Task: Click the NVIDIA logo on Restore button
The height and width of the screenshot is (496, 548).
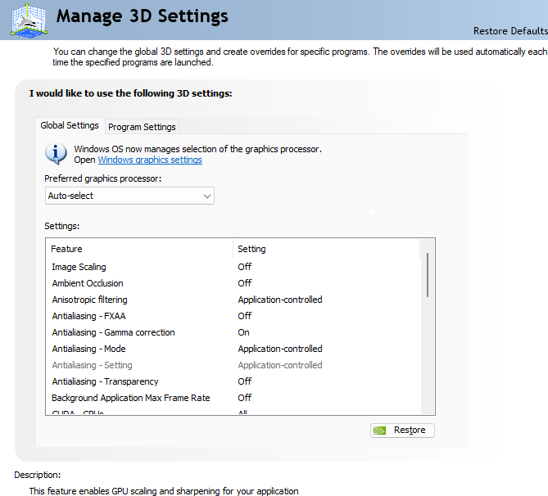Action: 380,430
